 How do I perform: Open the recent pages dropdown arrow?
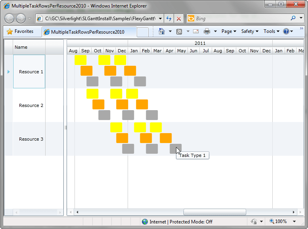click(x=29, y=19)
